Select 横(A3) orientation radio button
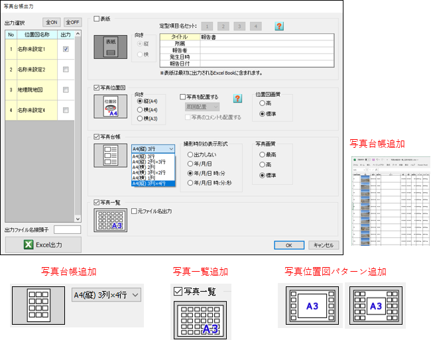This screenshot has width=431, height=340. click(140, 119)
